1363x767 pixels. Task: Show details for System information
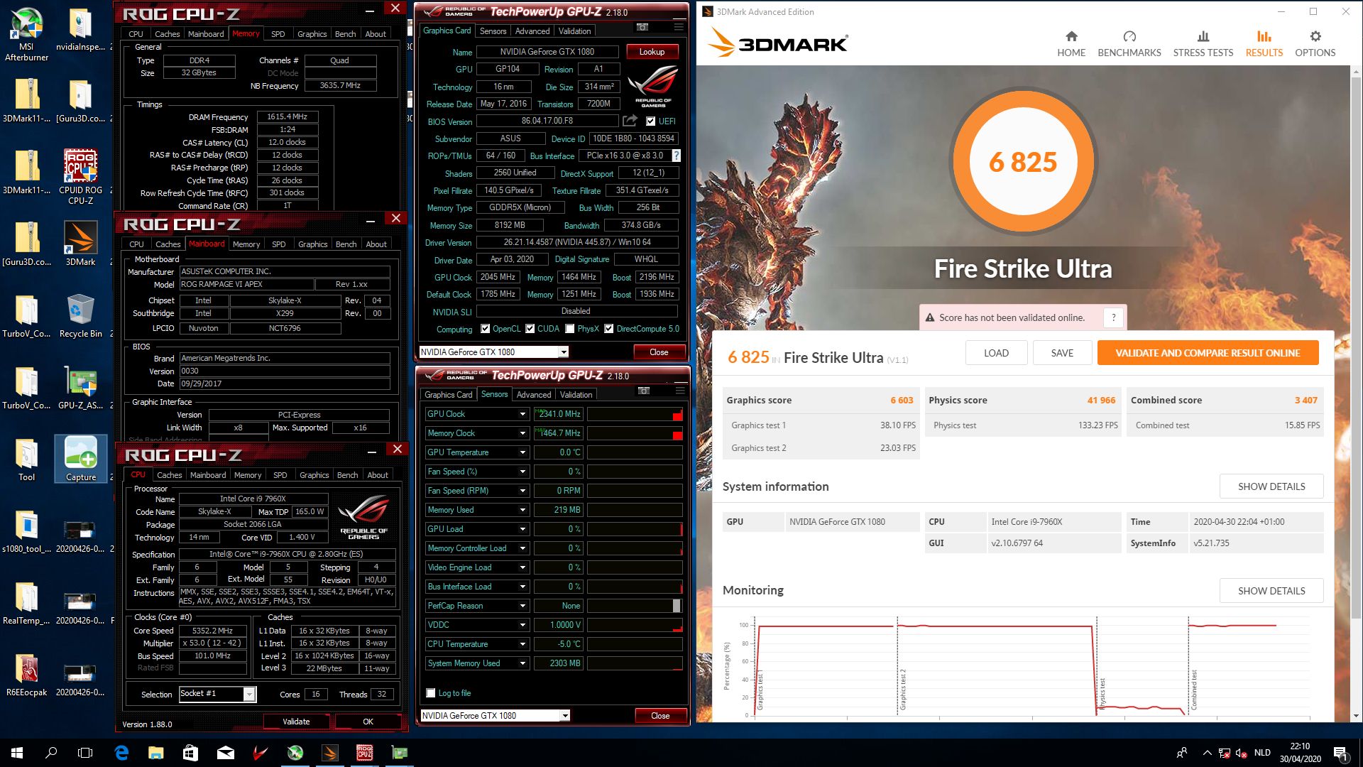pyautogui.click(x=1271, y=486)
